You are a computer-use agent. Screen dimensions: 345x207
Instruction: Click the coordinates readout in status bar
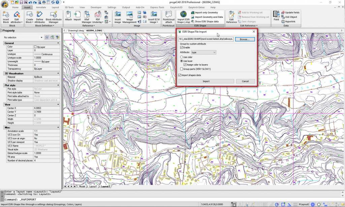[212, 204]
